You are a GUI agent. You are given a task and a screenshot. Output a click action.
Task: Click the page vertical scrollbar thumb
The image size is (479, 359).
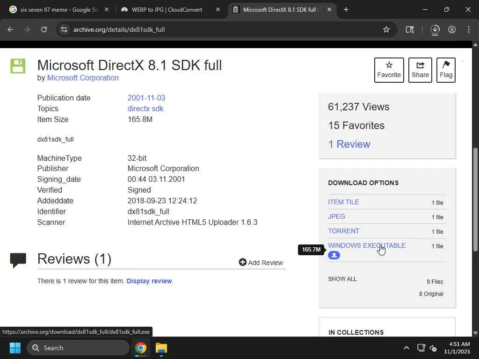(x=475, y=200)
